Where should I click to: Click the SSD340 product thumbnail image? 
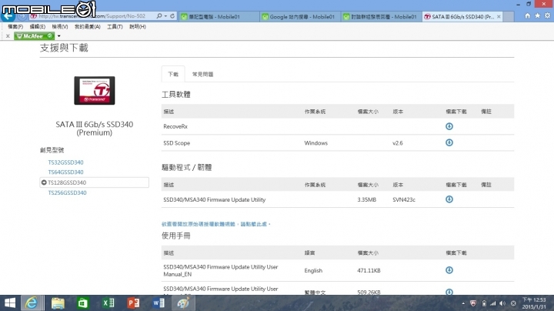(95, 91)
